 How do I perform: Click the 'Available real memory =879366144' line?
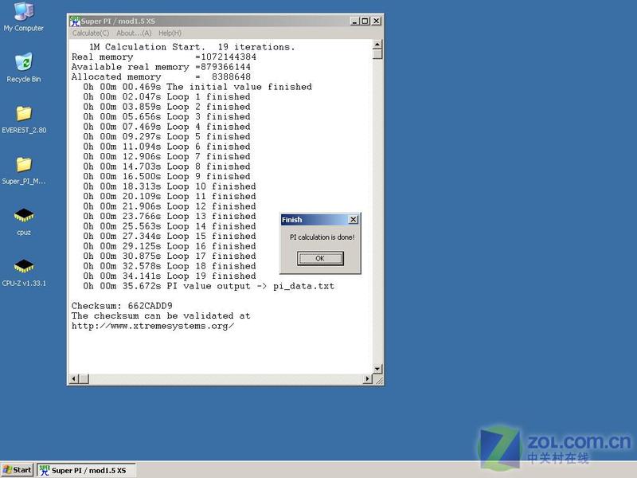pos(161,67)
